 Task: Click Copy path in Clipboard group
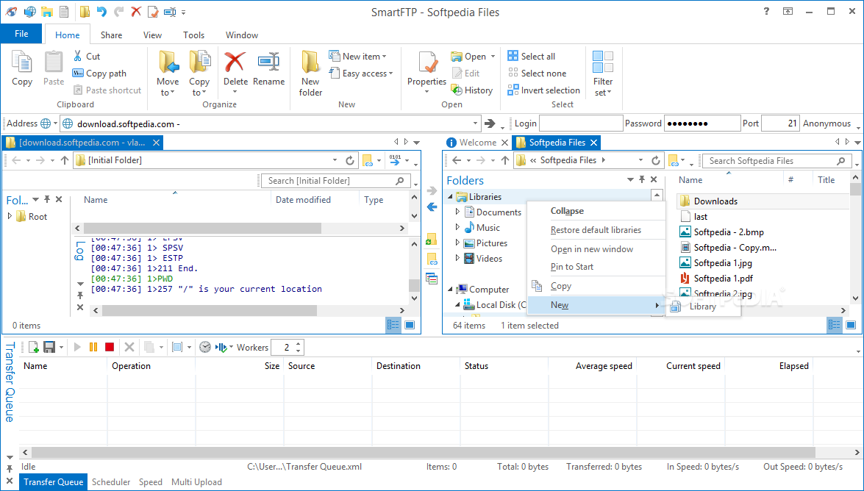(x=100, y=74)
